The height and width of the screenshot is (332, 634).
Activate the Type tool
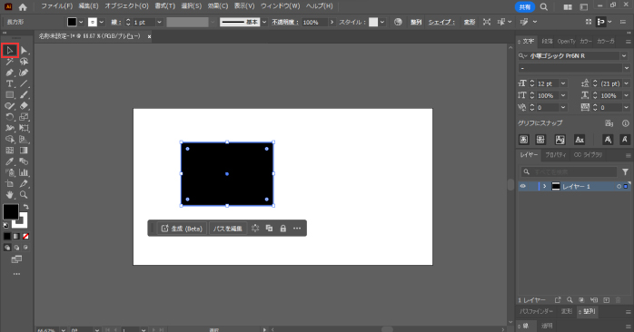click(10, 83)
